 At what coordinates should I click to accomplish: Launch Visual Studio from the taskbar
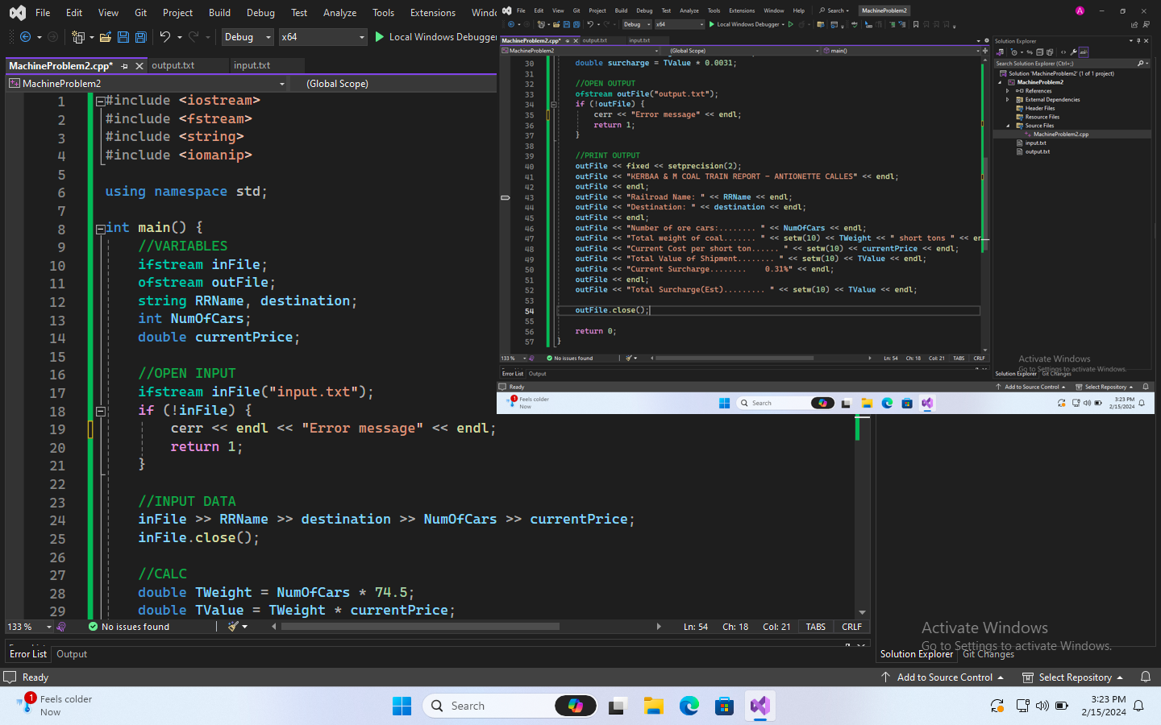759,706
